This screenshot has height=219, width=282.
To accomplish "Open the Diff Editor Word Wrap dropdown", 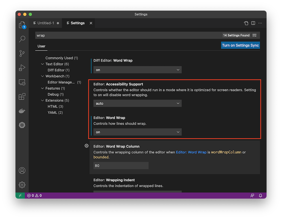I will click(x=137, y=70).
